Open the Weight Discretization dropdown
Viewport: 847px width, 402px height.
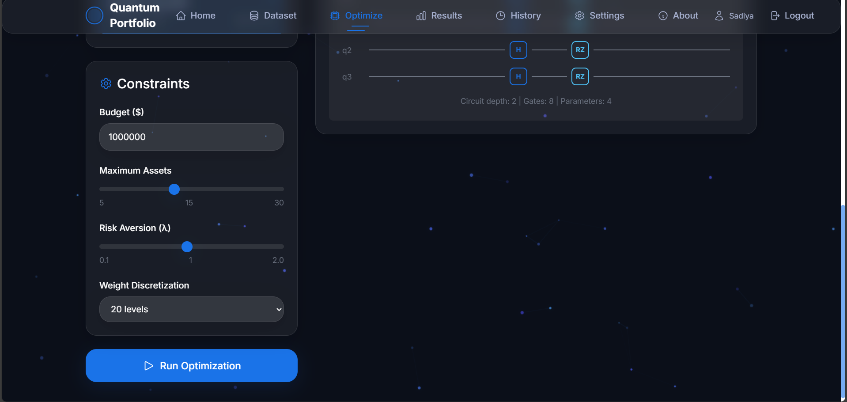(192, 309)
